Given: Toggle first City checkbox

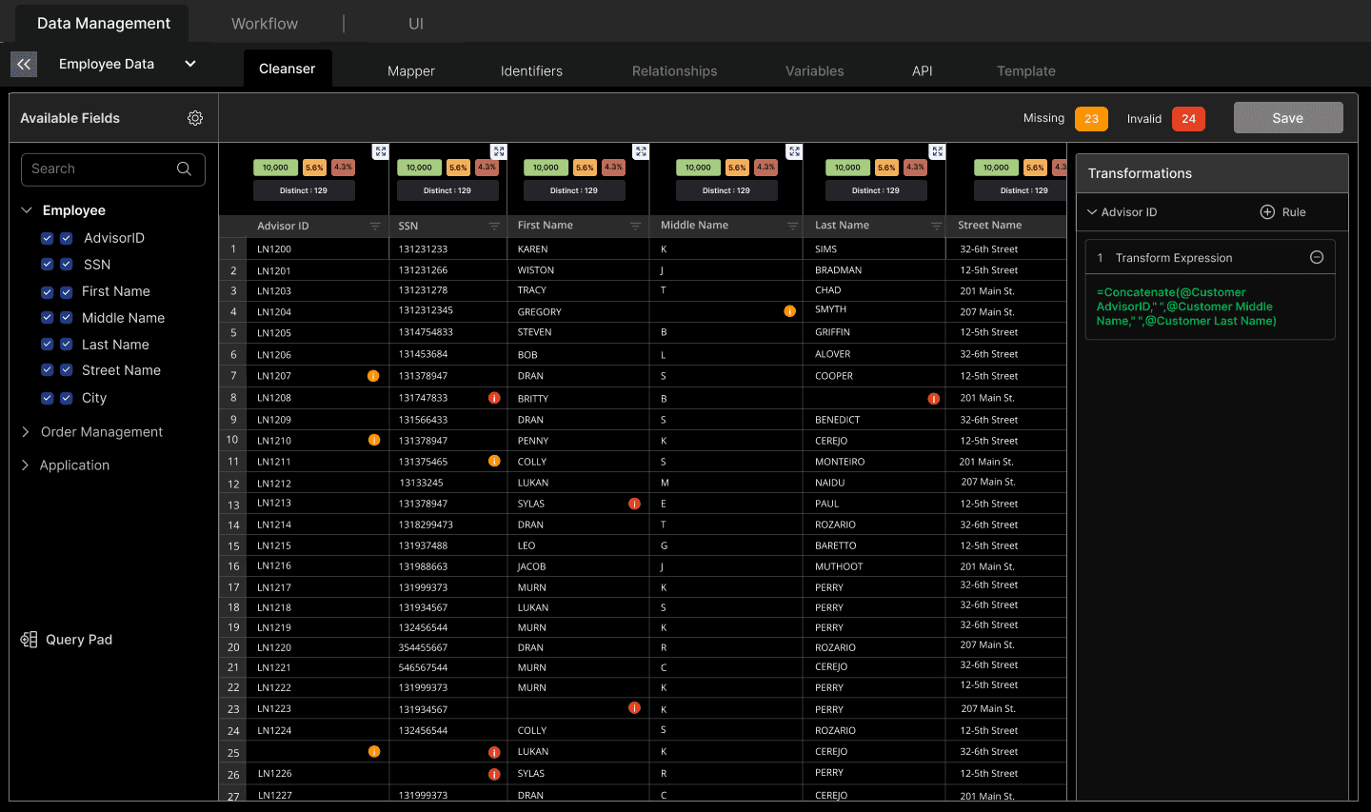Looking at the screenshot, I should 48,398.
